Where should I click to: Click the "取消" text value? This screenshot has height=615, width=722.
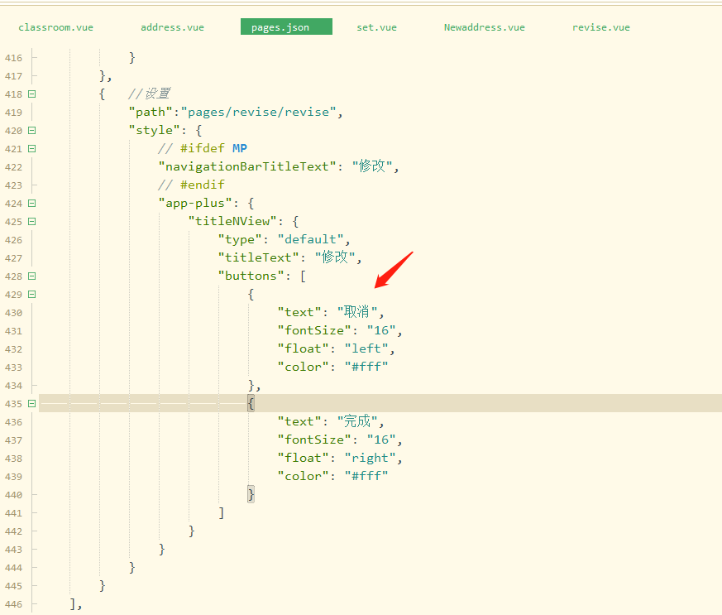[x=357, y=312]
